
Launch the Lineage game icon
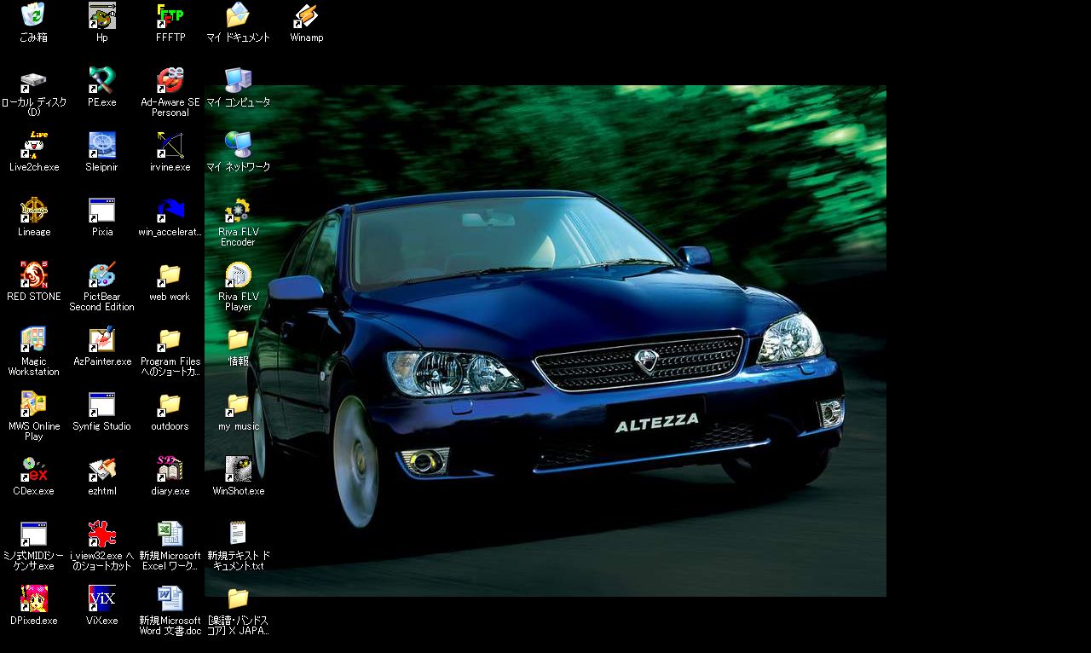click(33, 210)
